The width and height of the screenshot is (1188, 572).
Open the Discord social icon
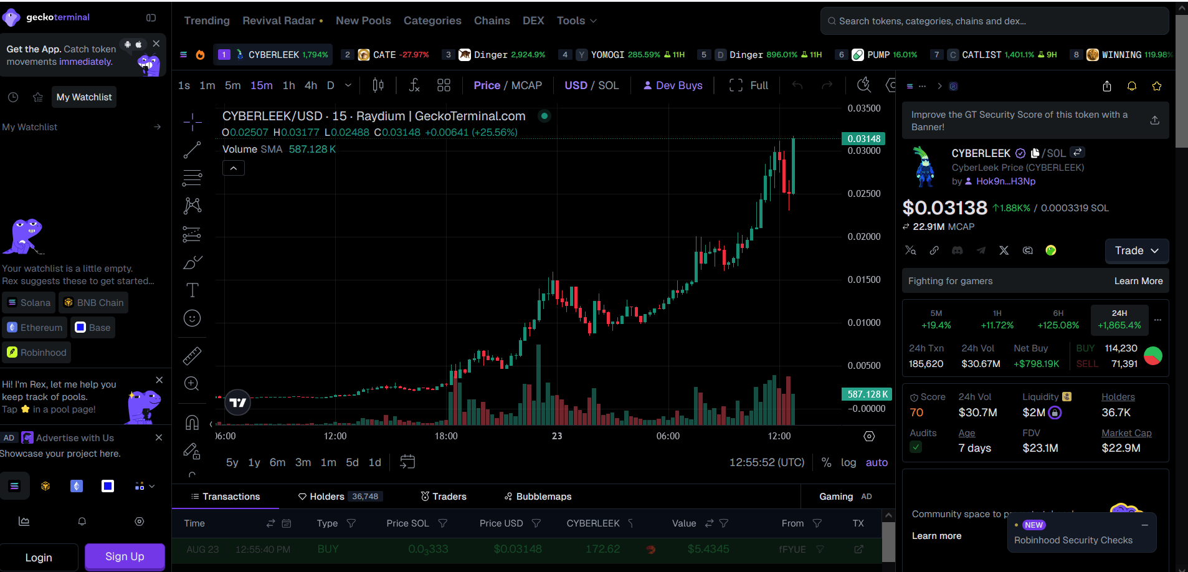[958, 250]
